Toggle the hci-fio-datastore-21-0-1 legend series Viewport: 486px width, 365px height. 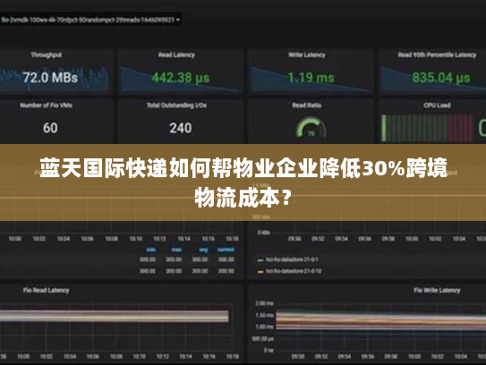[x=288, y=259]
